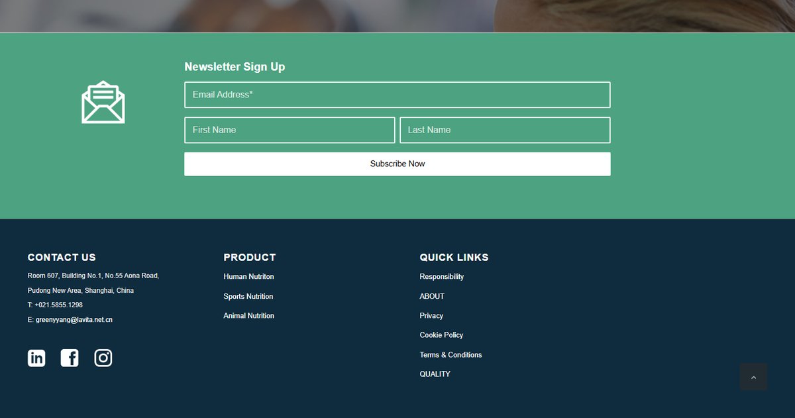Click the Email Address input field
Image resolution: width=795 pixels, height=418 pixels.
(397, 95)
